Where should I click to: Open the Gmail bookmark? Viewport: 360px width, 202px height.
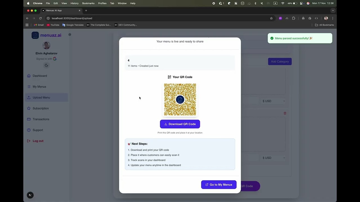(39, 25)
